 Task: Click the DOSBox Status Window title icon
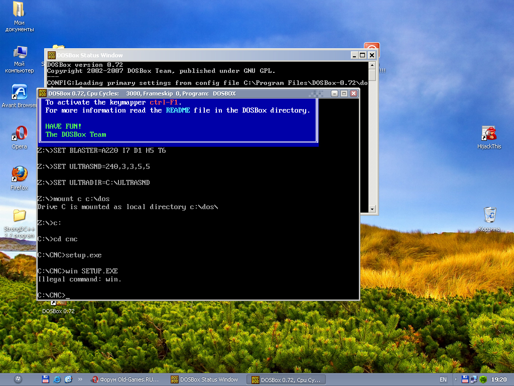(52, 55)
